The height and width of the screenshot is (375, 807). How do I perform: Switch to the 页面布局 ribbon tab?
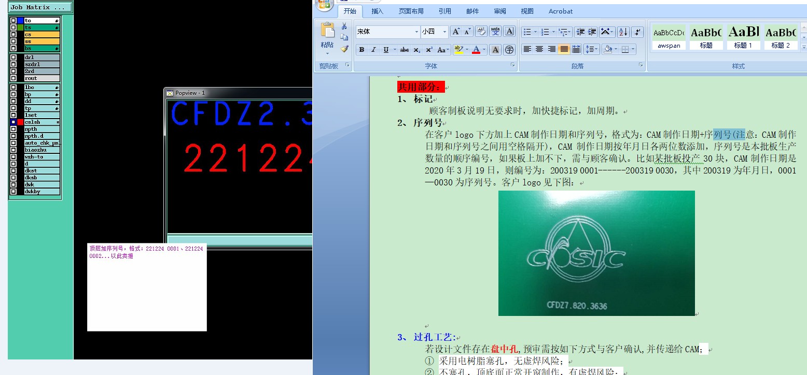pos(411,11)
